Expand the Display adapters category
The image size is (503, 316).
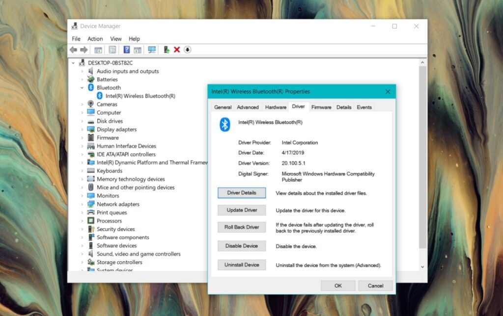[x=82, y=129]
